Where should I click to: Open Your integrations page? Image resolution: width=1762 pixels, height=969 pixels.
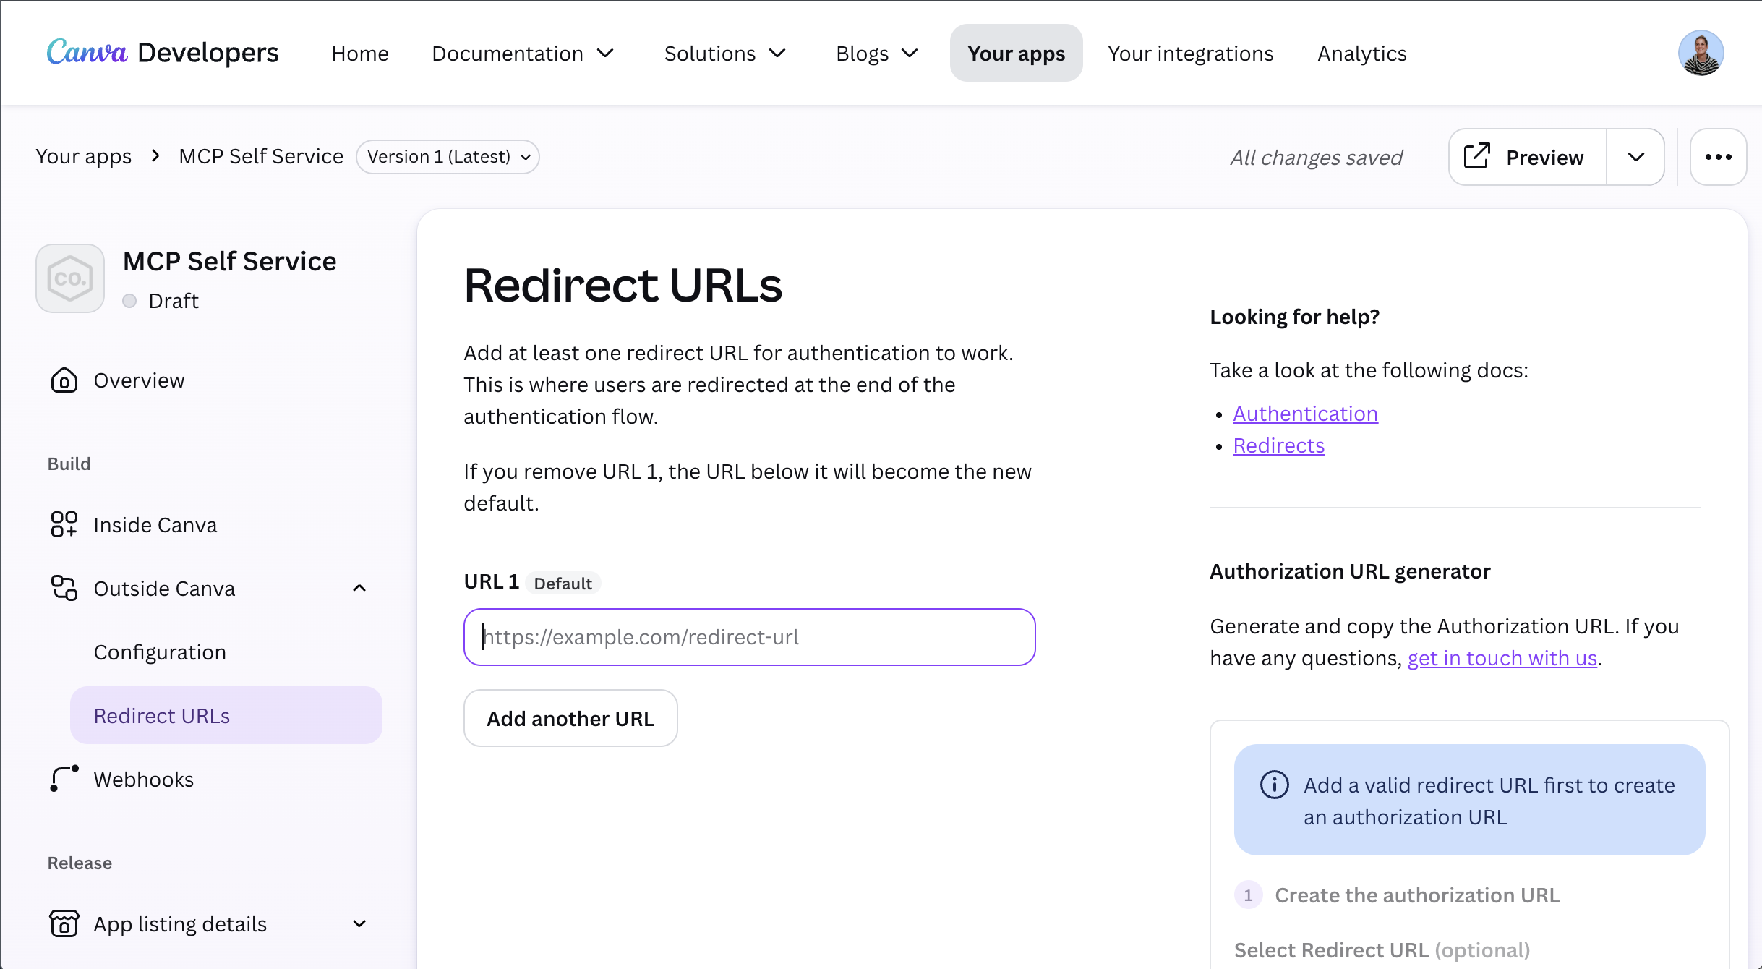pyautogui.click(x=1191, y=54)
